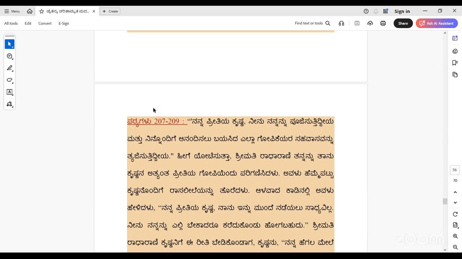Open the comments panel icon on right
The height and width of the screenshot is (259, 462).
(455, 51)
